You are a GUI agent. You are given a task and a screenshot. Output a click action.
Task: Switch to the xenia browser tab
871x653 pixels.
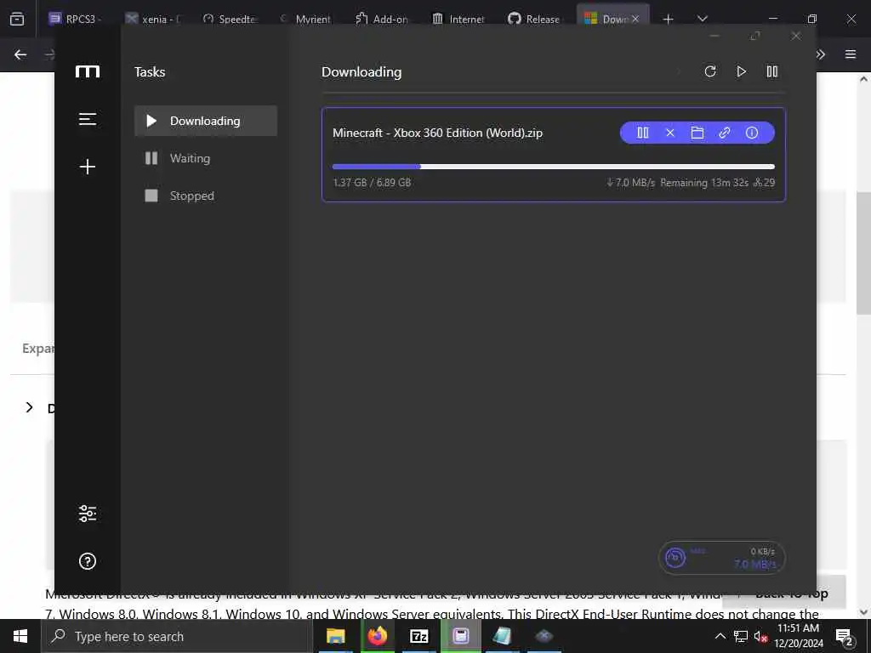coord(153,19)
